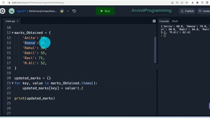Screen dimensions: 210x118
Task: Open the media control playlist icon
Action: (x=202, y=3)
